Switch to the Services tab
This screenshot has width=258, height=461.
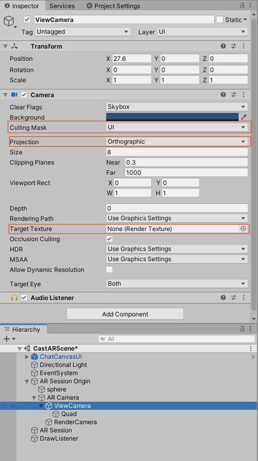pyautogui.click(x=62, y=6)
